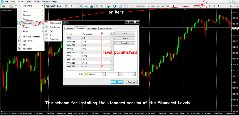Select the crosshair tool

click(179, 6)
